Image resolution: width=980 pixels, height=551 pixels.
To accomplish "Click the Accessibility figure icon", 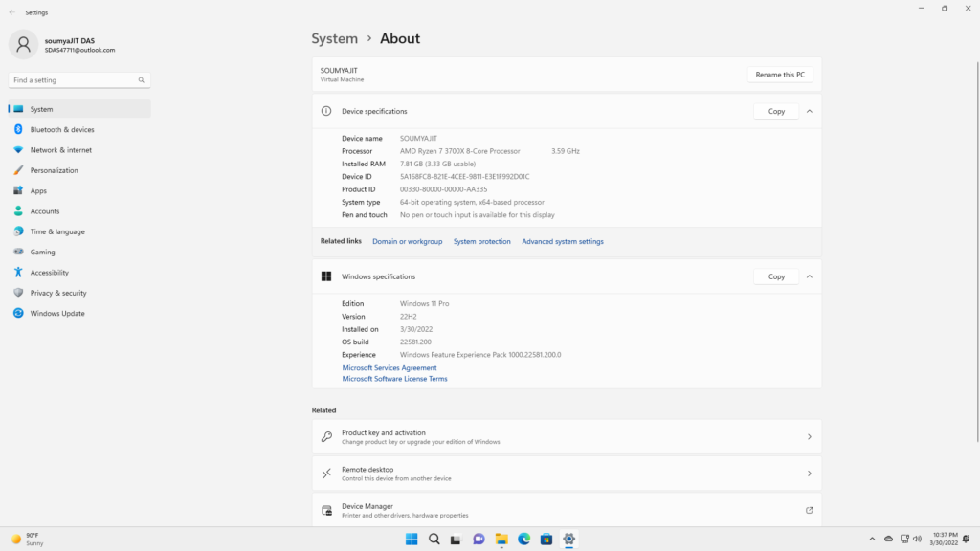I will 18,273.
